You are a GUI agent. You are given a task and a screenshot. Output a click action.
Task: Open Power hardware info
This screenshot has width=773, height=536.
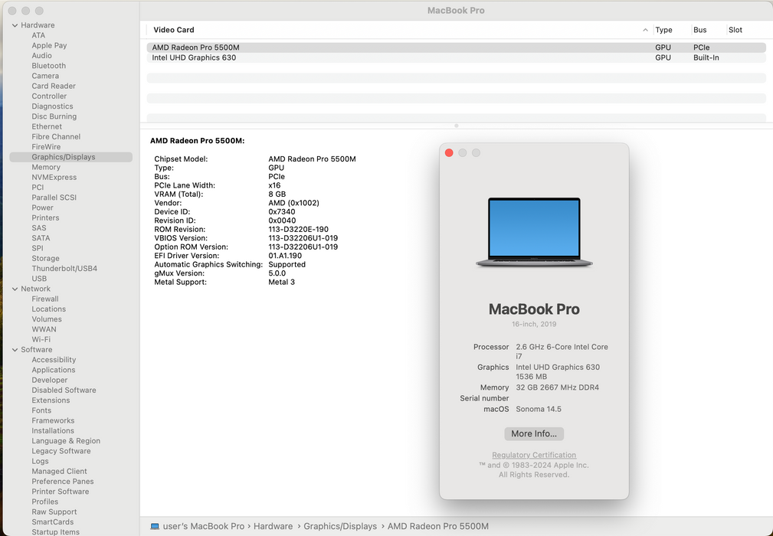(42, 208)
